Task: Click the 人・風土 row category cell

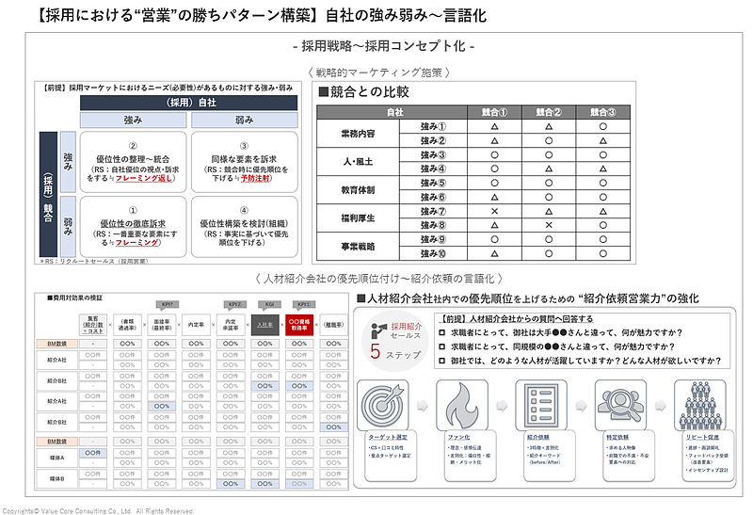Action: pos(359,162)
